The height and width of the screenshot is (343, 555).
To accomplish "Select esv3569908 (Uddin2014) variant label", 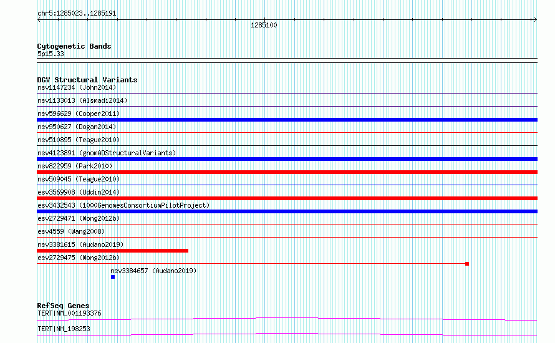I will pos(79,192).
